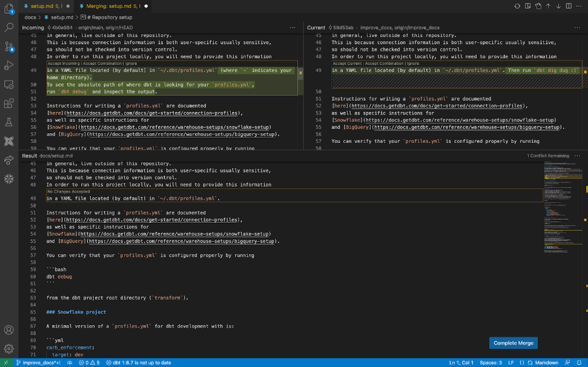
Task: Click the 1 Conflict Remaining indicator
Action: [548, 156]
